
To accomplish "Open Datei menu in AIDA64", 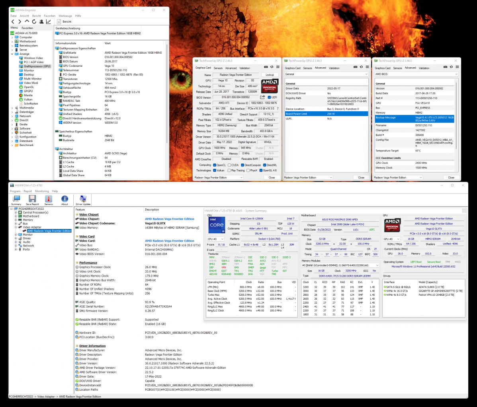I will [14, 16].
